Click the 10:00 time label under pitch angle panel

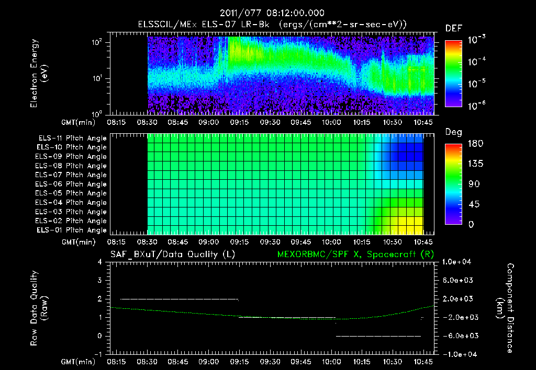pyautogui.click(x=331, y=242)
